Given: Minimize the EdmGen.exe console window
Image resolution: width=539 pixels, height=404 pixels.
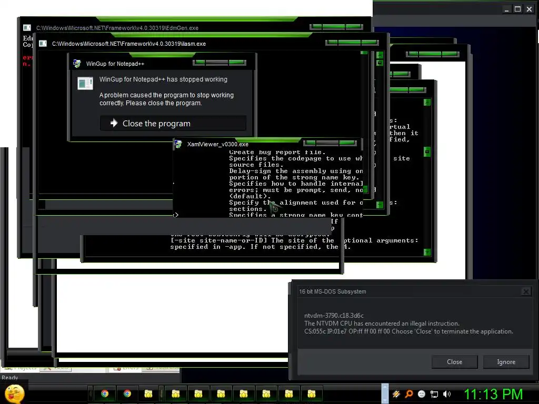Looking at the screenshot, I should 316,26.
